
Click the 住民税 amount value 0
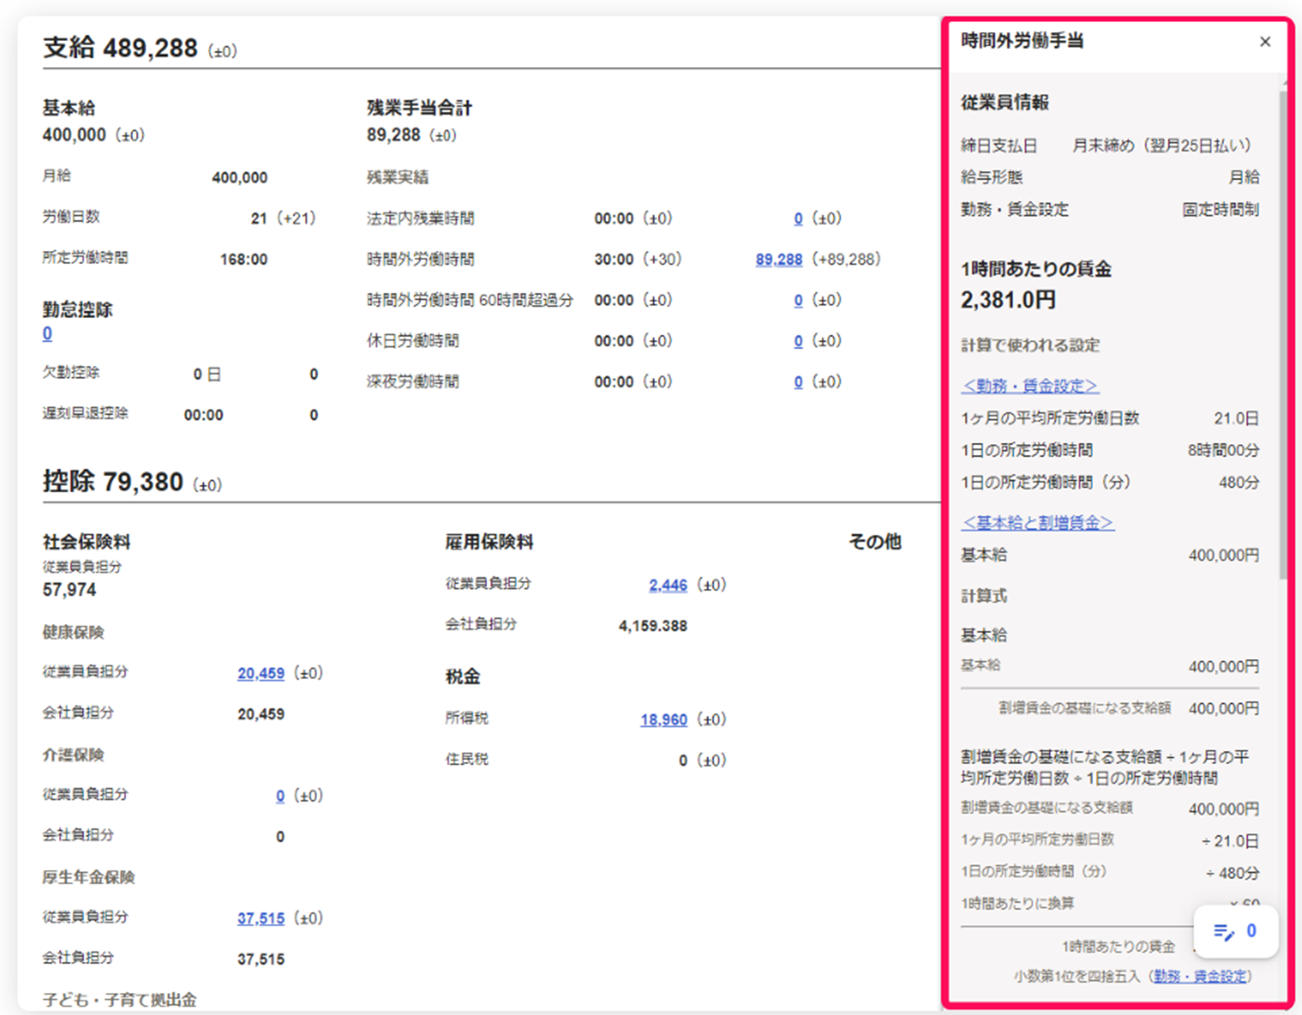tap(683, 761)
